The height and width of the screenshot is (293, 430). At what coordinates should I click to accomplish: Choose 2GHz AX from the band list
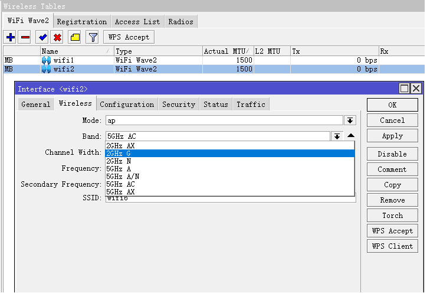[x=121, y=145]
